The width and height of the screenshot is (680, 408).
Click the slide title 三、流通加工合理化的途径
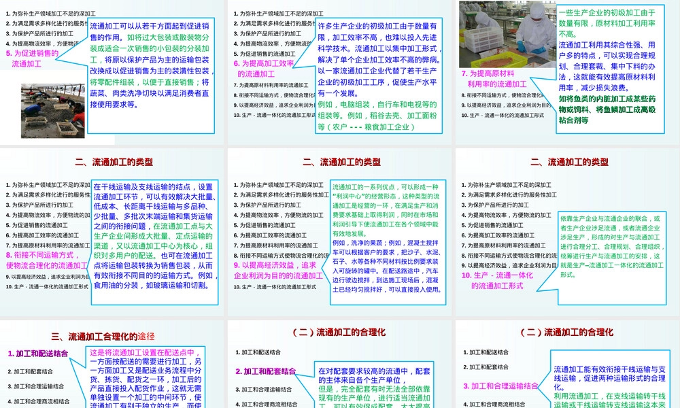(103, 337)
